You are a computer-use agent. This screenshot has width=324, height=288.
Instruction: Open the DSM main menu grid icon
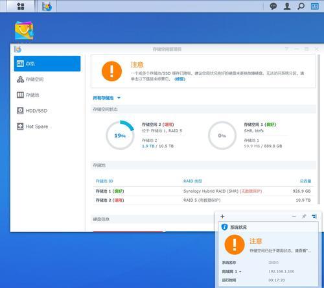coord(21,6)
